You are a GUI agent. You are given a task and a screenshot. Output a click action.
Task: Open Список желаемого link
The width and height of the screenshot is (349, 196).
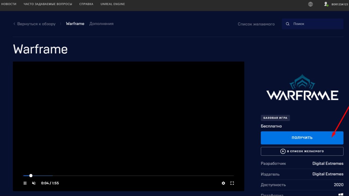coord(256,24)
